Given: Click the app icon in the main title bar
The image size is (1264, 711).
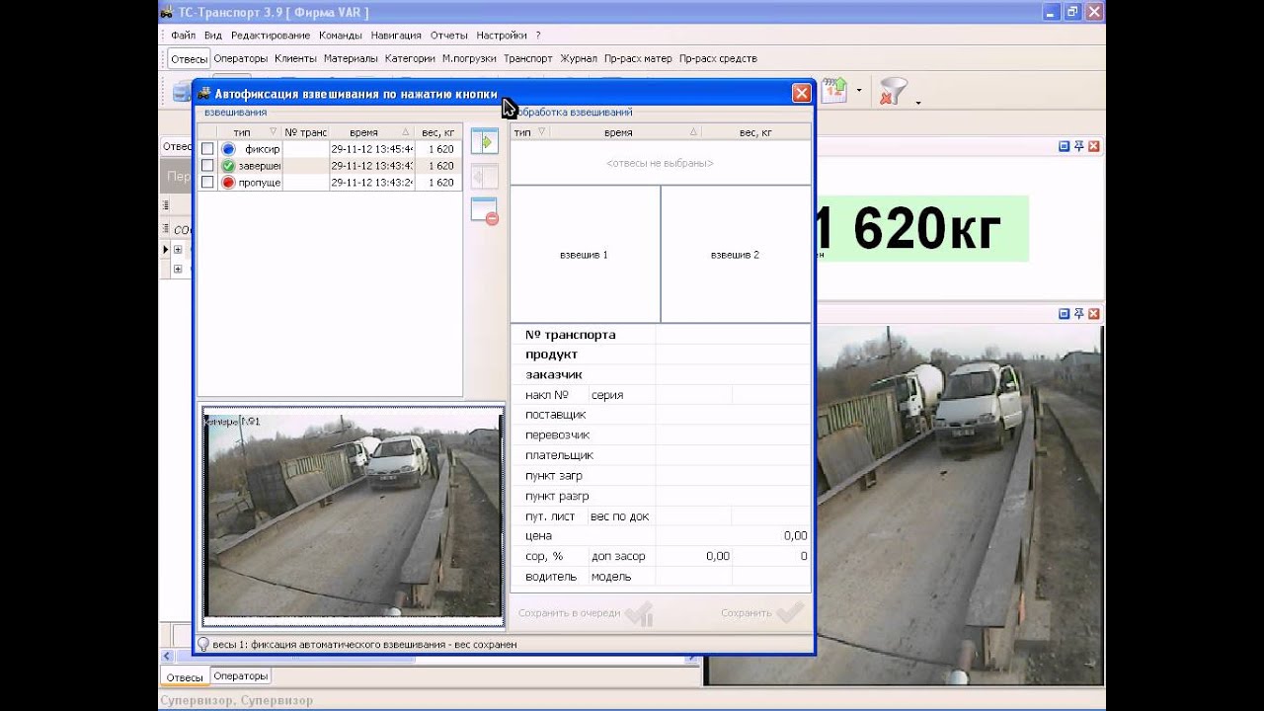Looking at the screenshot, I should pos(168,12).
